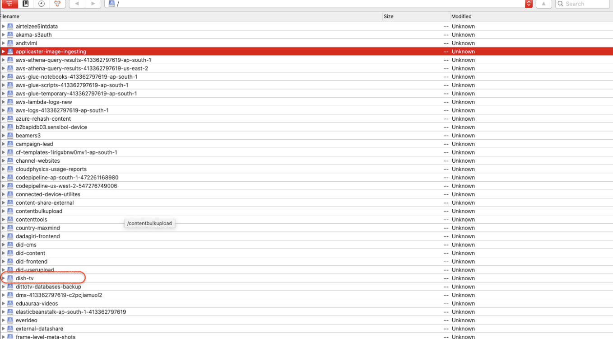This screenshot has width=613, height=339.
Task: Click Unknown modified value for dish-tv
Action: (463, 278)
